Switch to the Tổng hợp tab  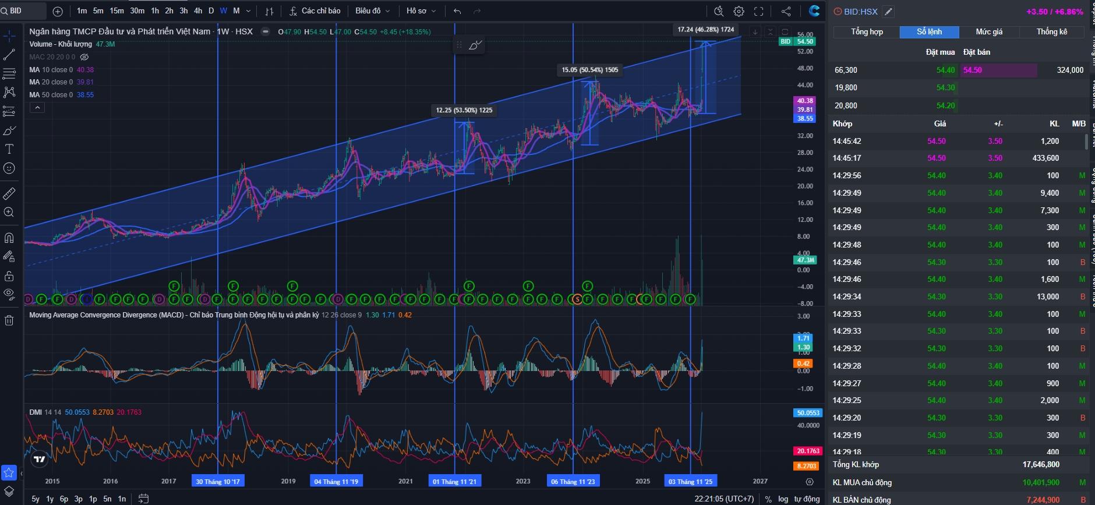click(867, 32)
